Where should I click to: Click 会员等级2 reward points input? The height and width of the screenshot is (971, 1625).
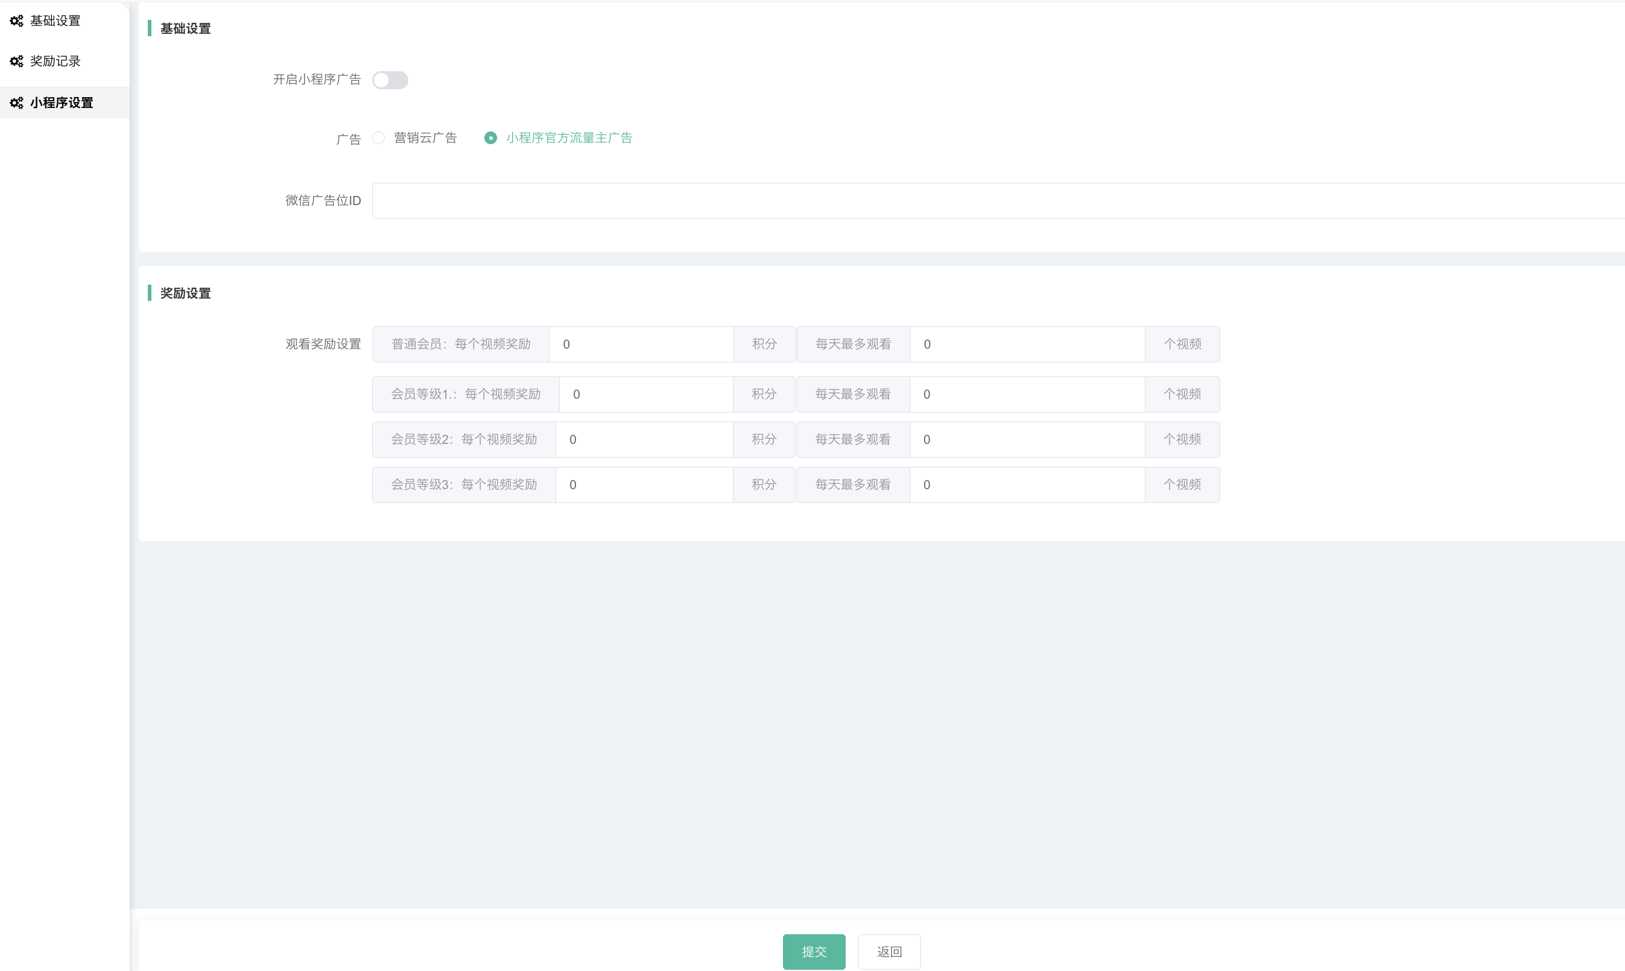click(644, 440)
